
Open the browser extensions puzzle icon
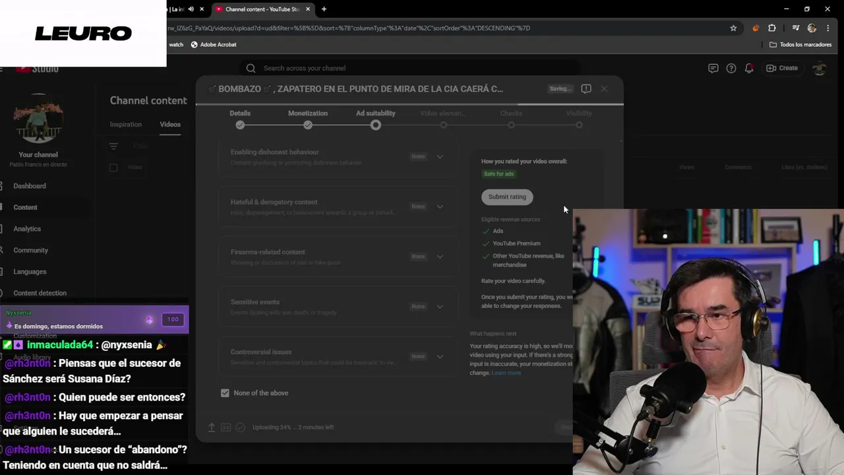[772, 28]
